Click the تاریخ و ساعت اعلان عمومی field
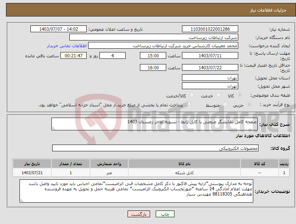Viewport: 296px width, 224px height. [x=58, y=29]
